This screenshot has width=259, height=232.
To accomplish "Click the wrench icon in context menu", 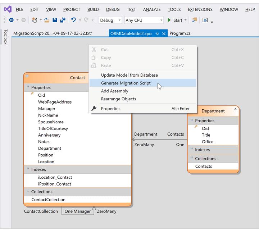I will pos(94,108).
